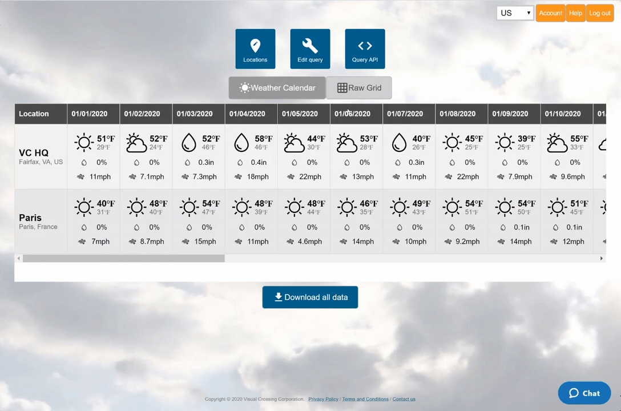Click the chat bubble icon

click(574, 393)
